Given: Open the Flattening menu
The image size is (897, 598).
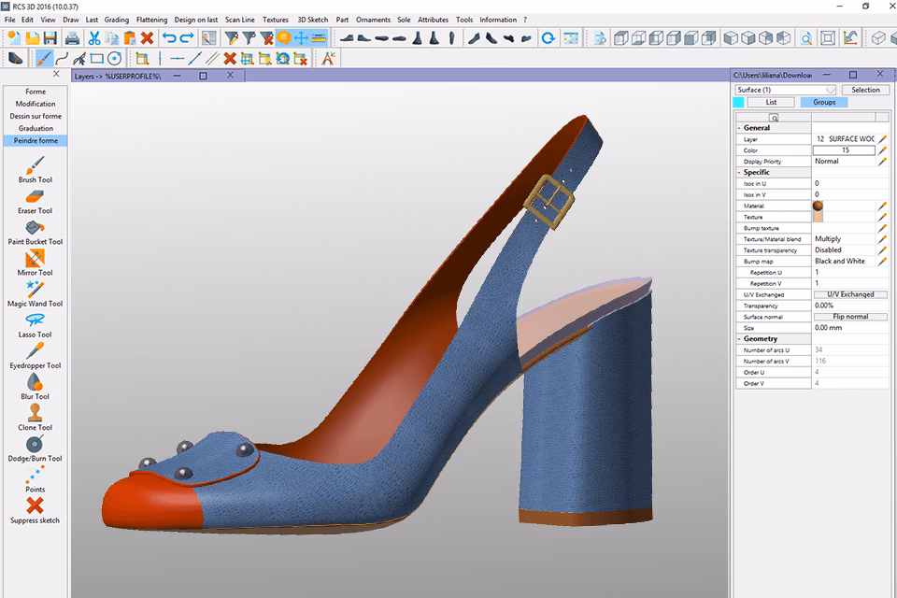Looking at the screenshot, I should 151,20.
